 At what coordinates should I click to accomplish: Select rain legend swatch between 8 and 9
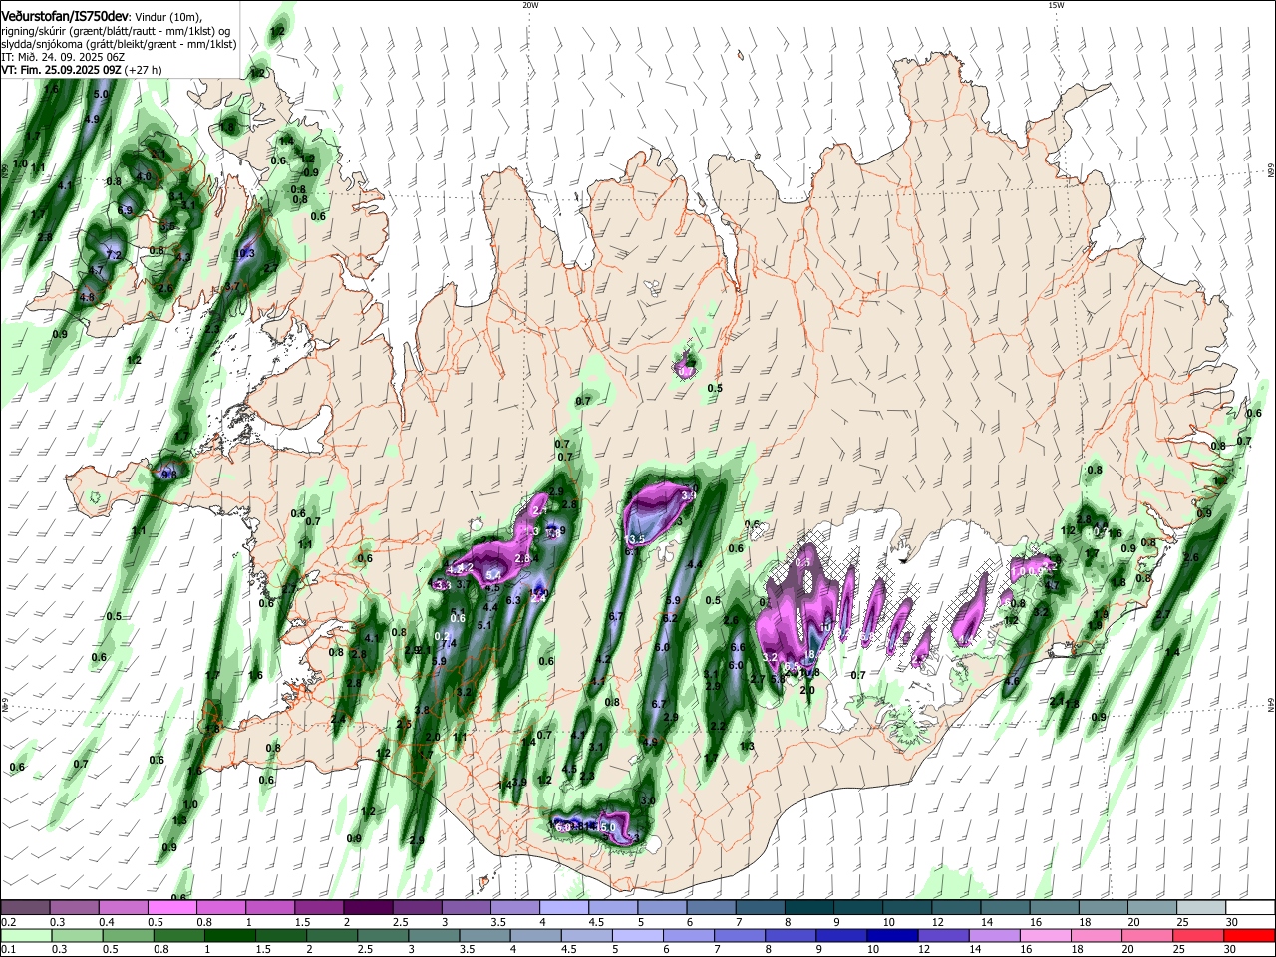(791, 935)
